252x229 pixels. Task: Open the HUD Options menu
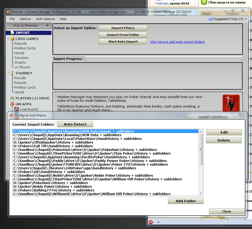point(45,19)
